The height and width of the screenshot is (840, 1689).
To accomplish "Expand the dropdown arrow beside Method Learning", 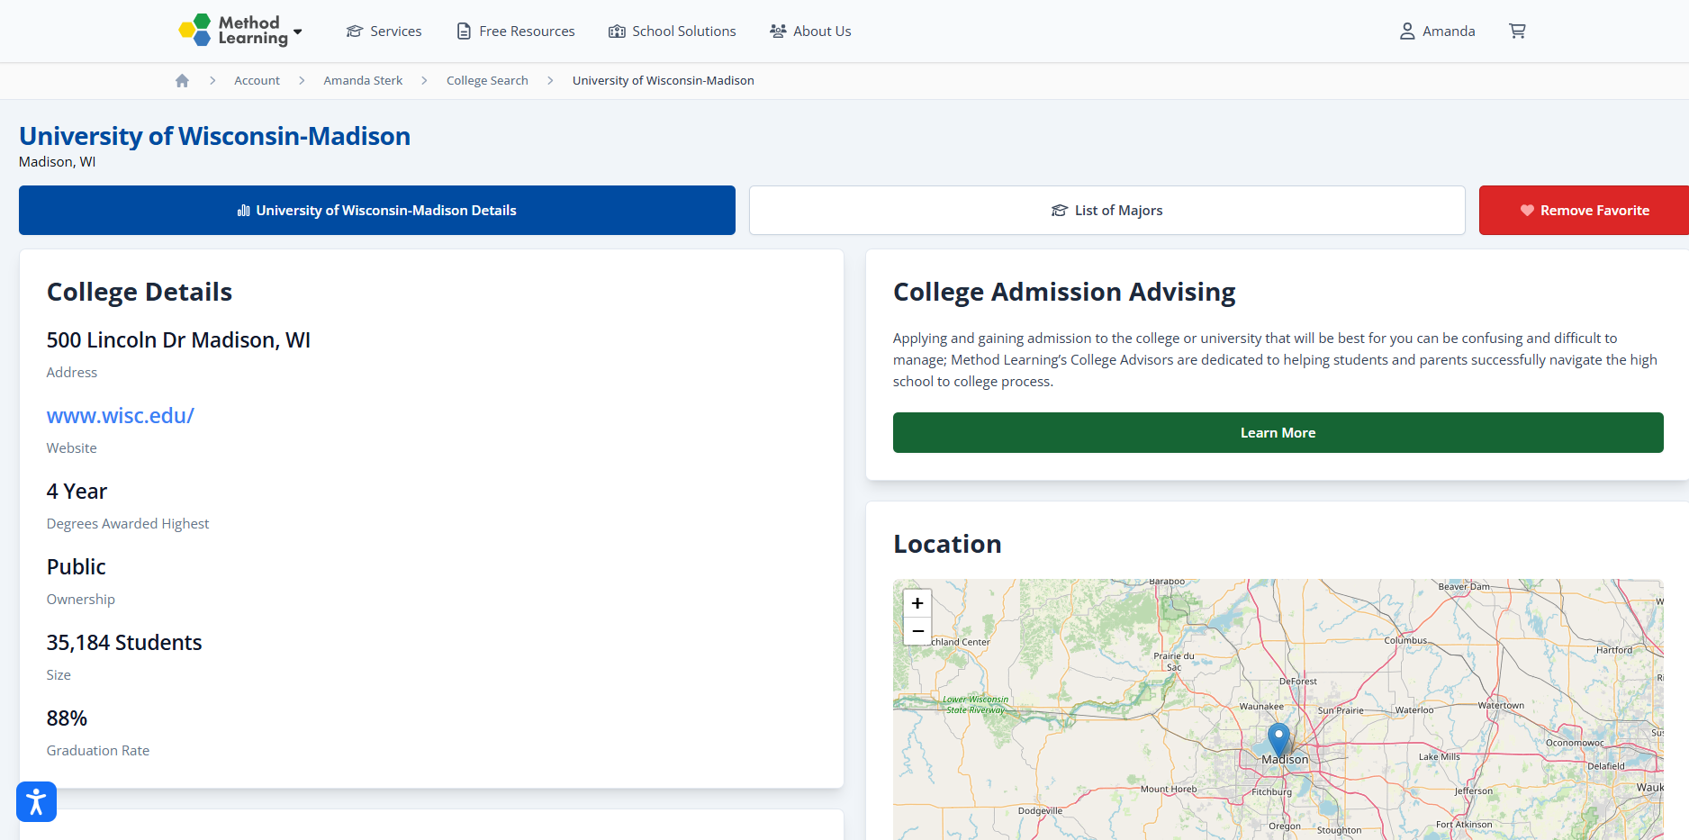I will pyautogui.click(x=298, y=32).
